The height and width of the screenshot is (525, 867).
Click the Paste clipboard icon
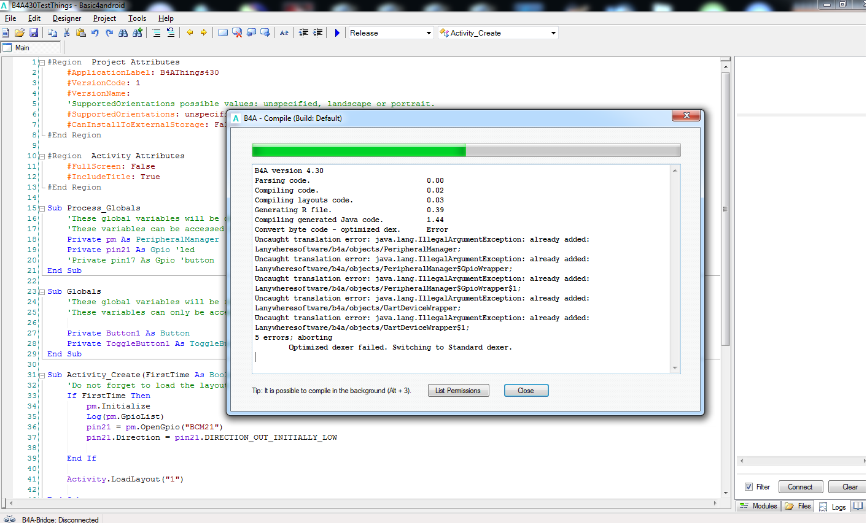tap(81, 33)
